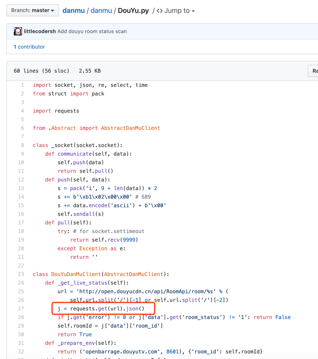Select line number 1 in the gutter
The image size is (318, 359).
[x=22, y=85]
